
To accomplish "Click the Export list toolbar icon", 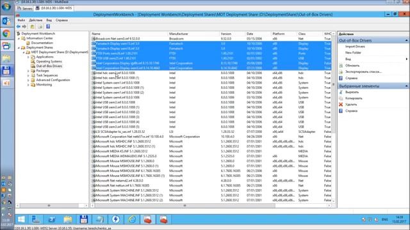I will (x=40, y=26).
